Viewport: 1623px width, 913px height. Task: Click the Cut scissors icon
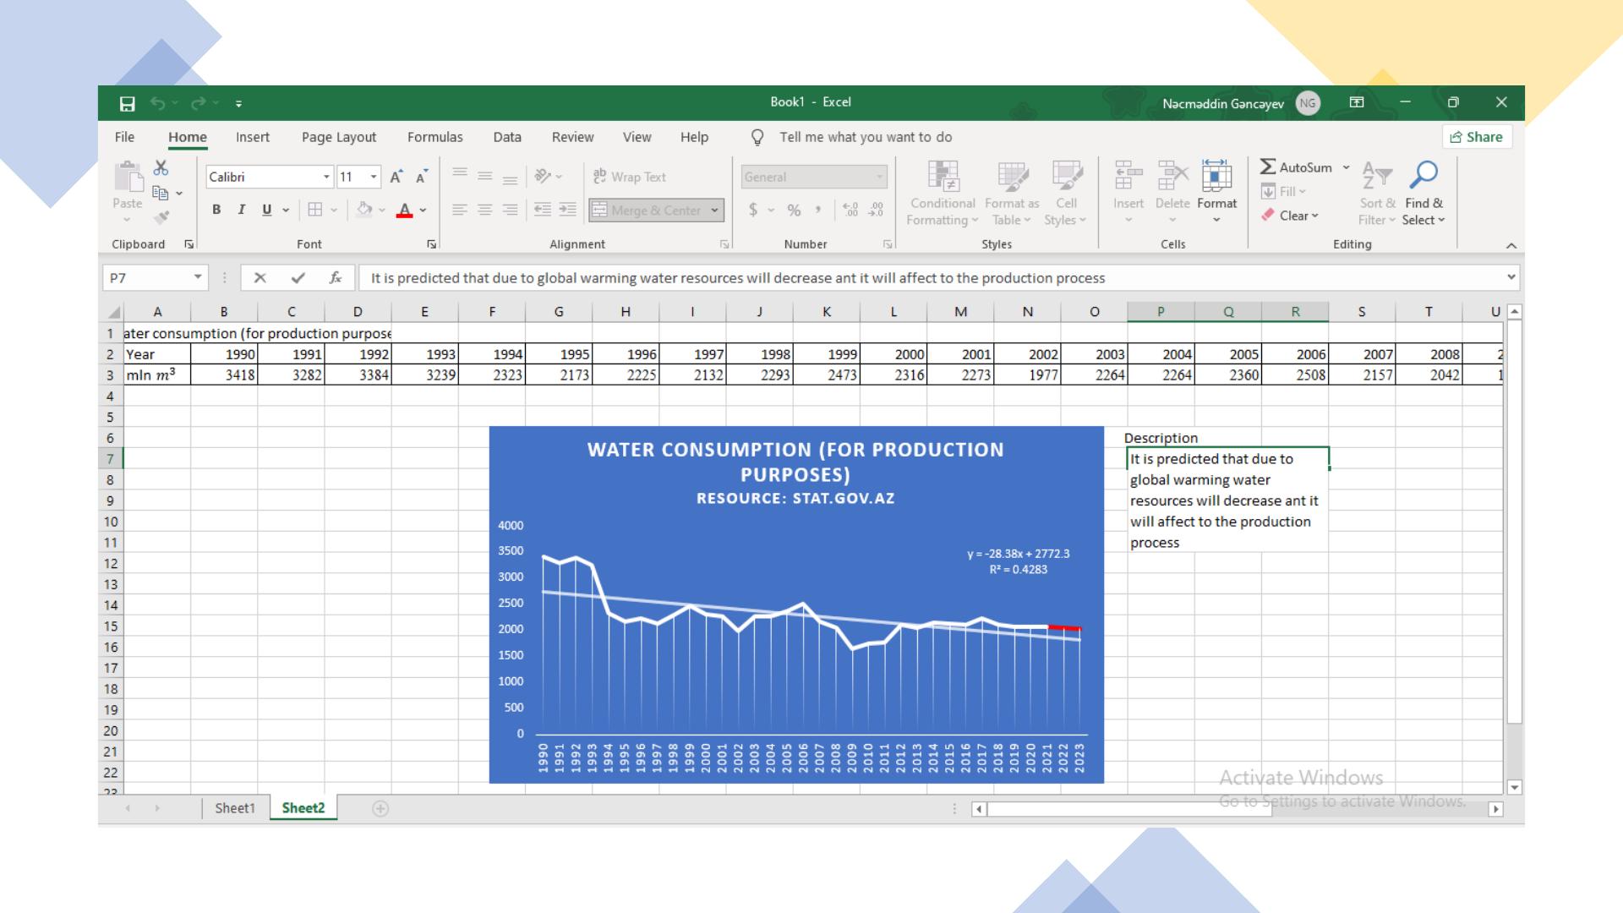pyautogui.click(x=161, y=167)
